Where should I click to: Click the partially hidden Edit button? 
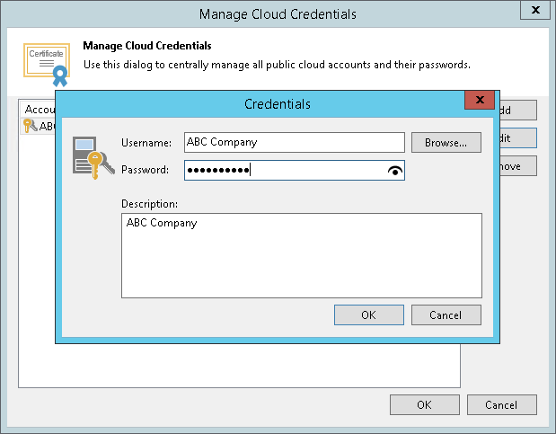[x=518, y=138]
